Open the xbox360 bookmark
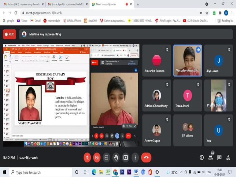Screen dimensions: 236x177 [x=90, y=21]
